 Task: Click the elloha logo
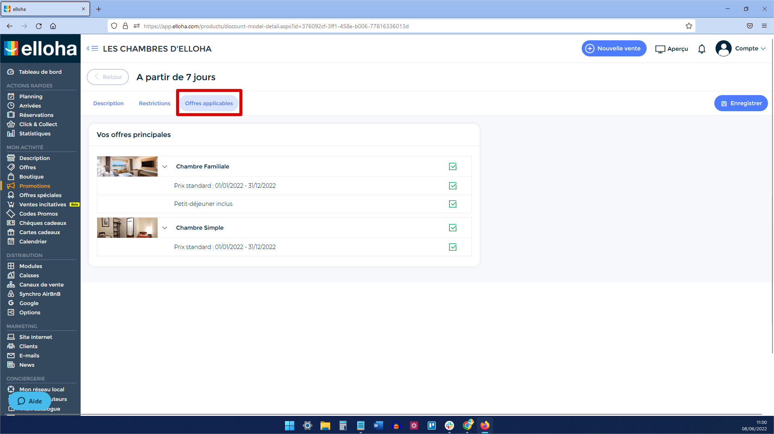coord(40,48)
